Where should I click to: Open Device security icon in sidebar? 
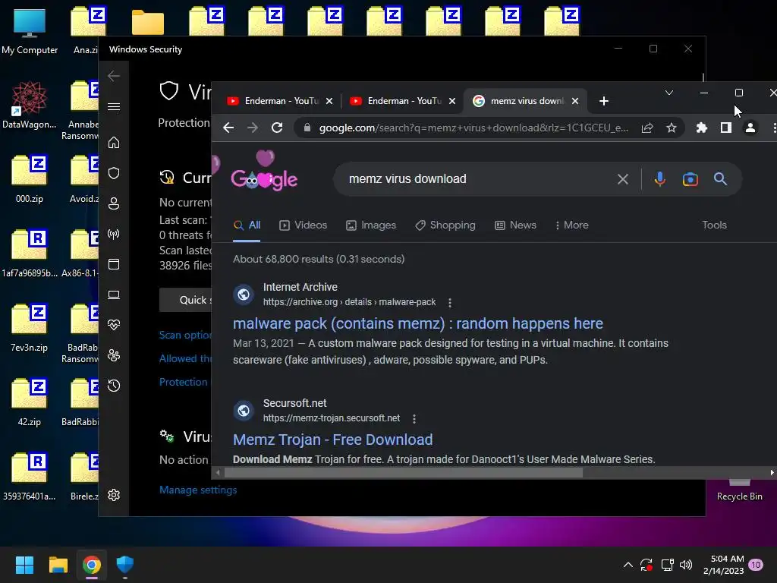(x=114, y=295)
